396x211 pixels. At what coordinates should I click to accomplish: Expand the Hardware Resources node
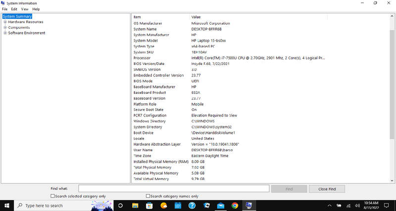(x=5, y=22)
